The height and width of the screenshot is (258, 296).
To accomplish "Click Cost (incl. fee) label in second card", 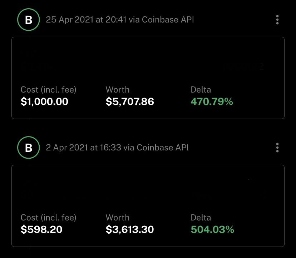I will coord(48,218).
